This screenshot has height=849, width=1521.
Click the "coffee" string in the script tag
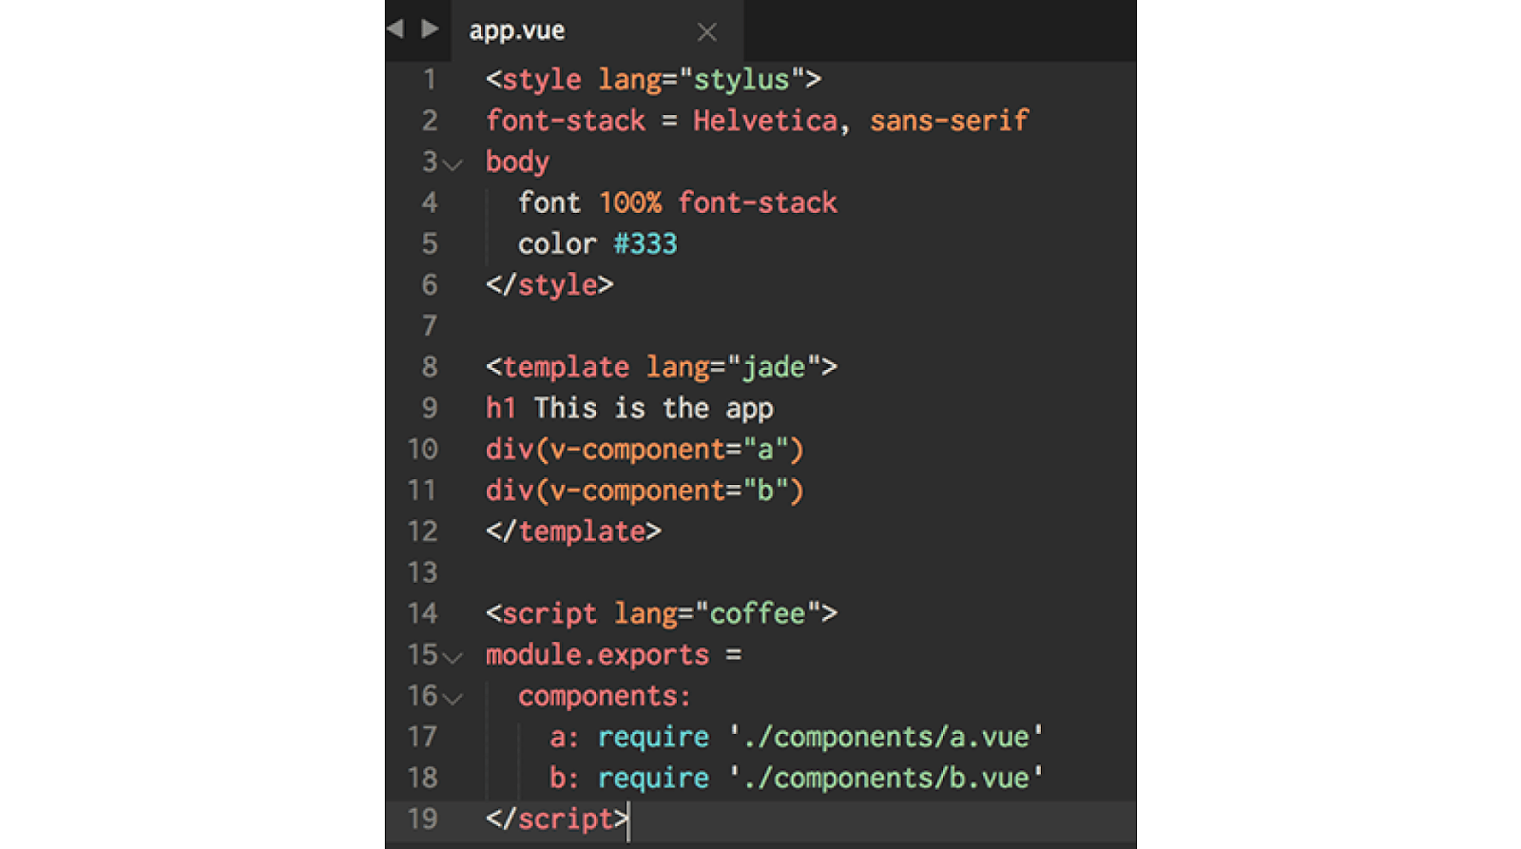[x=758, y=614]
